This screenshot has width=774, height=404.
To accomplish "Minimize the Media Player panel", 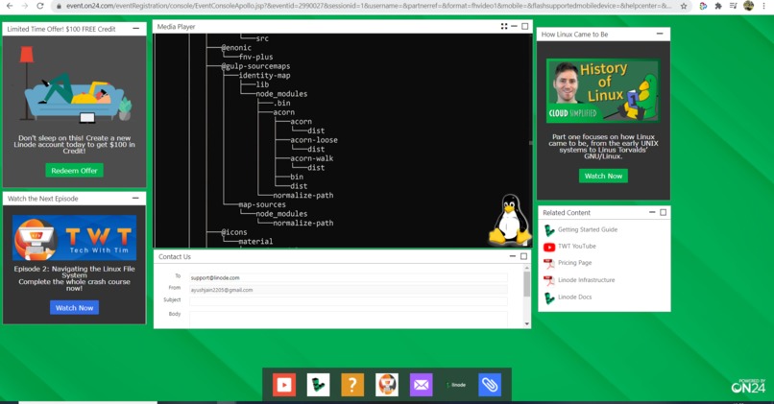I will [514, 26].
